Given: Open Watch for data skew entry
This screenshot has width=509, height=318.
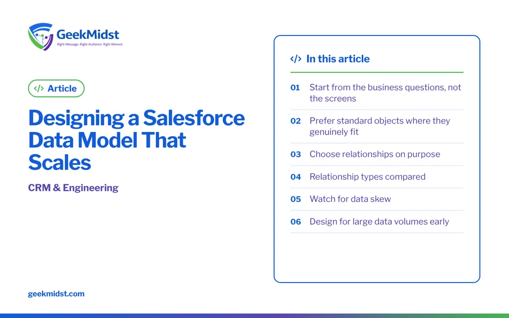Looking at the screenshot, I should click(376, 199).
